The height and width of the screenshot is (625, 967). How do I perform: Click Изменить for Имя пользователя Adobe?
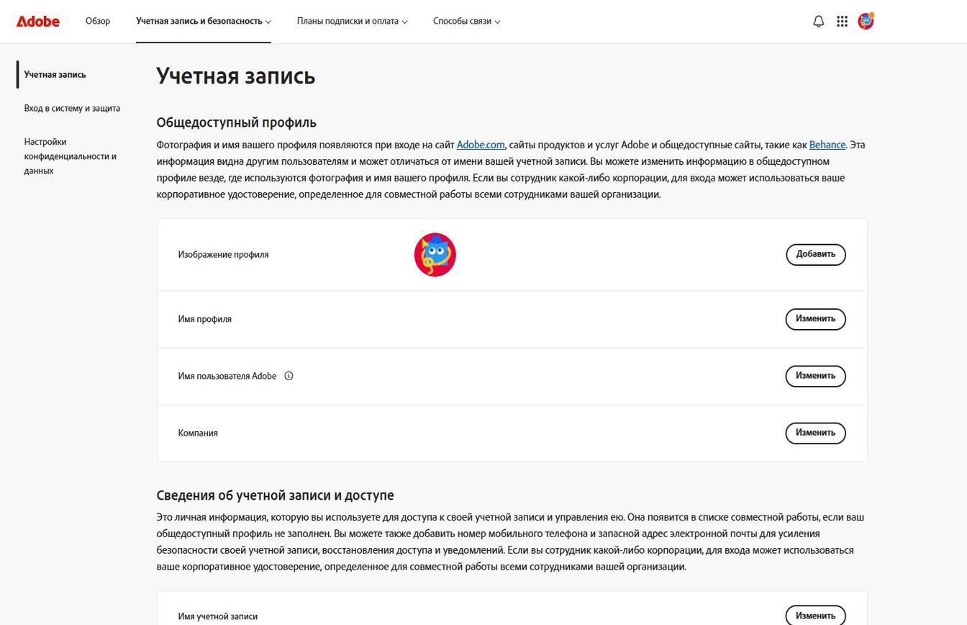click(x=815, y=376)
